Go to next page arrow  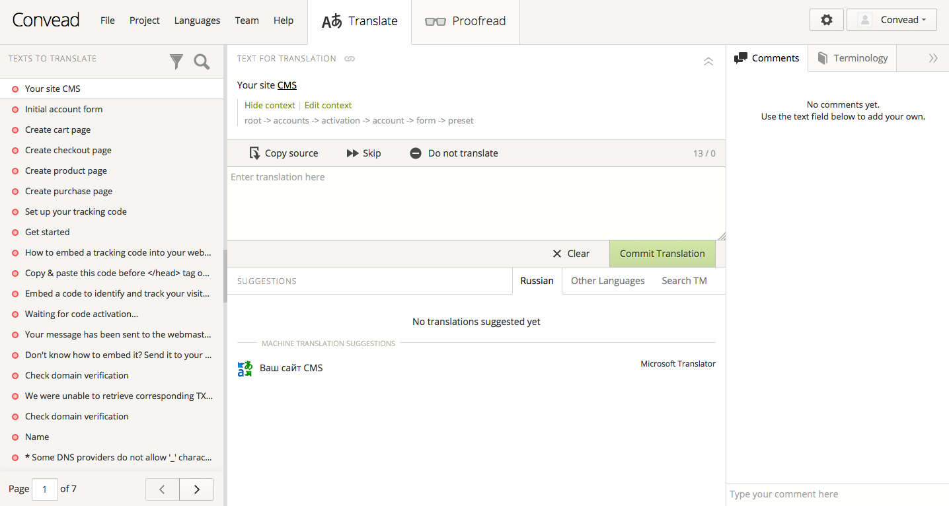click(x=196, y=489)
